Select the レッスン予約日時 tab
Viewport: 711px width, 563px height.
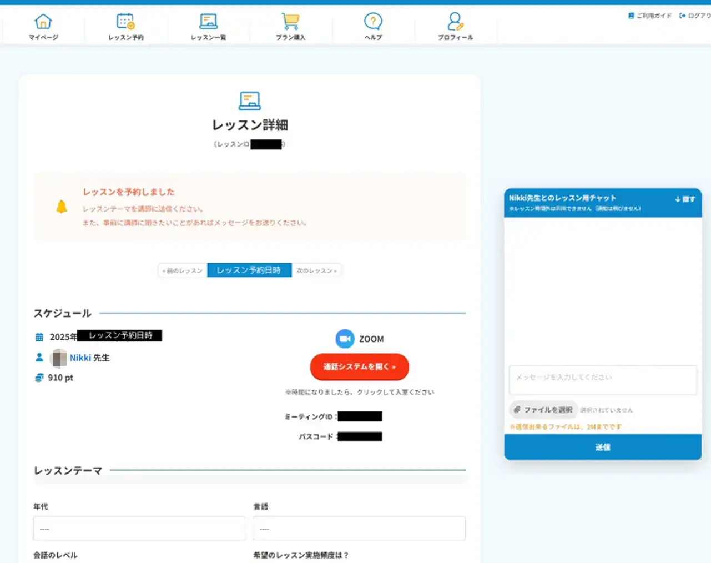(249, 270)
